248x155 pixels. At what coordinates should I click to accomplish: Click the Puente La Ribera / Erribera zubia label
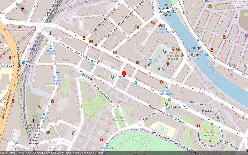196,53
